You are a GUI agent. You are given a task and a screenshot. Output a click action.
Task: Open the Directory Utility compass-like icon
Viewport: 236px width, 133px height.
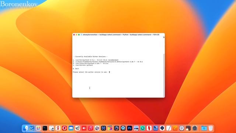click(182, 128)
